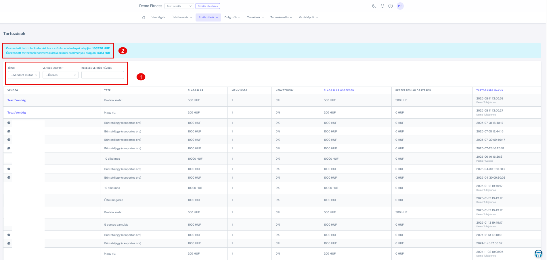Click the Pénztár ellenőrzés button
The height and width of the screenshot is (260, 547).
(x=208, y=6)
